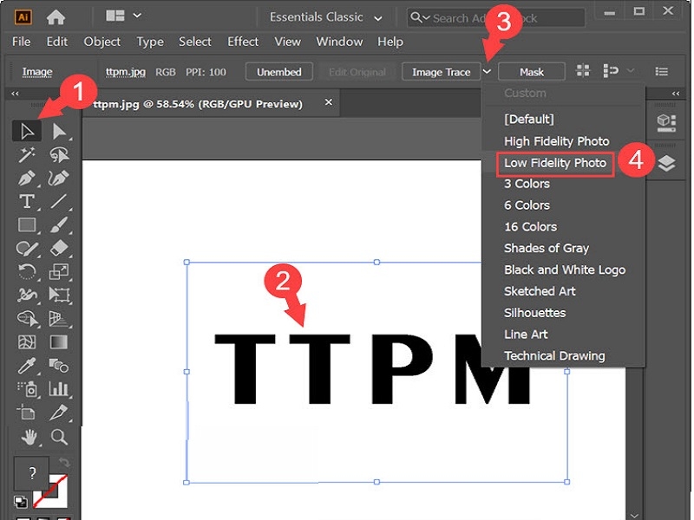Pick the Gradient tool

59,341
